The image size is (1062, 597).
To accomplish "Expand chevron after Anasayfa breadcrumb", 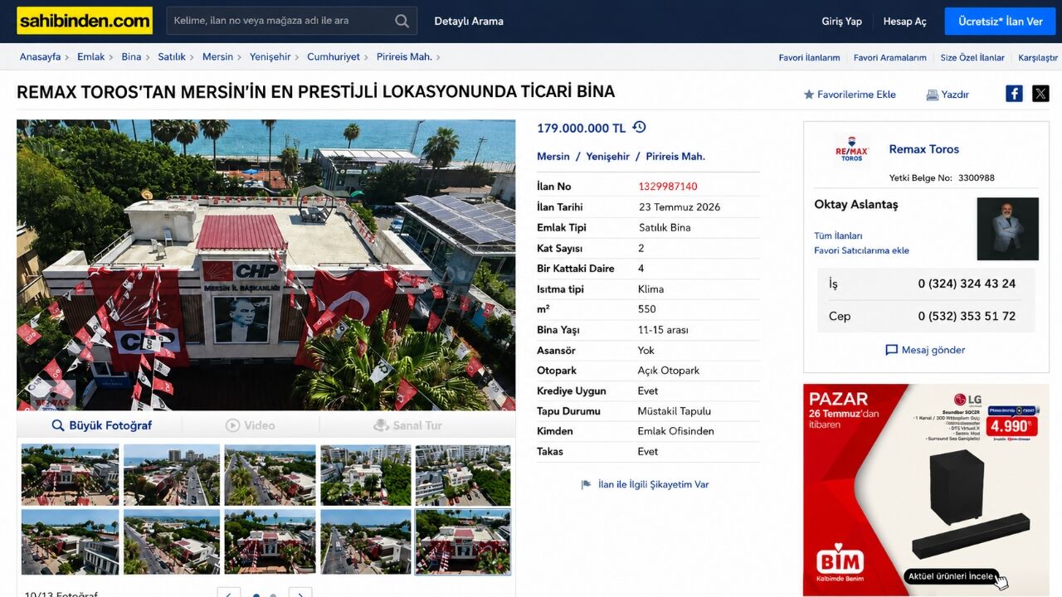I will [x=69, y=57].
